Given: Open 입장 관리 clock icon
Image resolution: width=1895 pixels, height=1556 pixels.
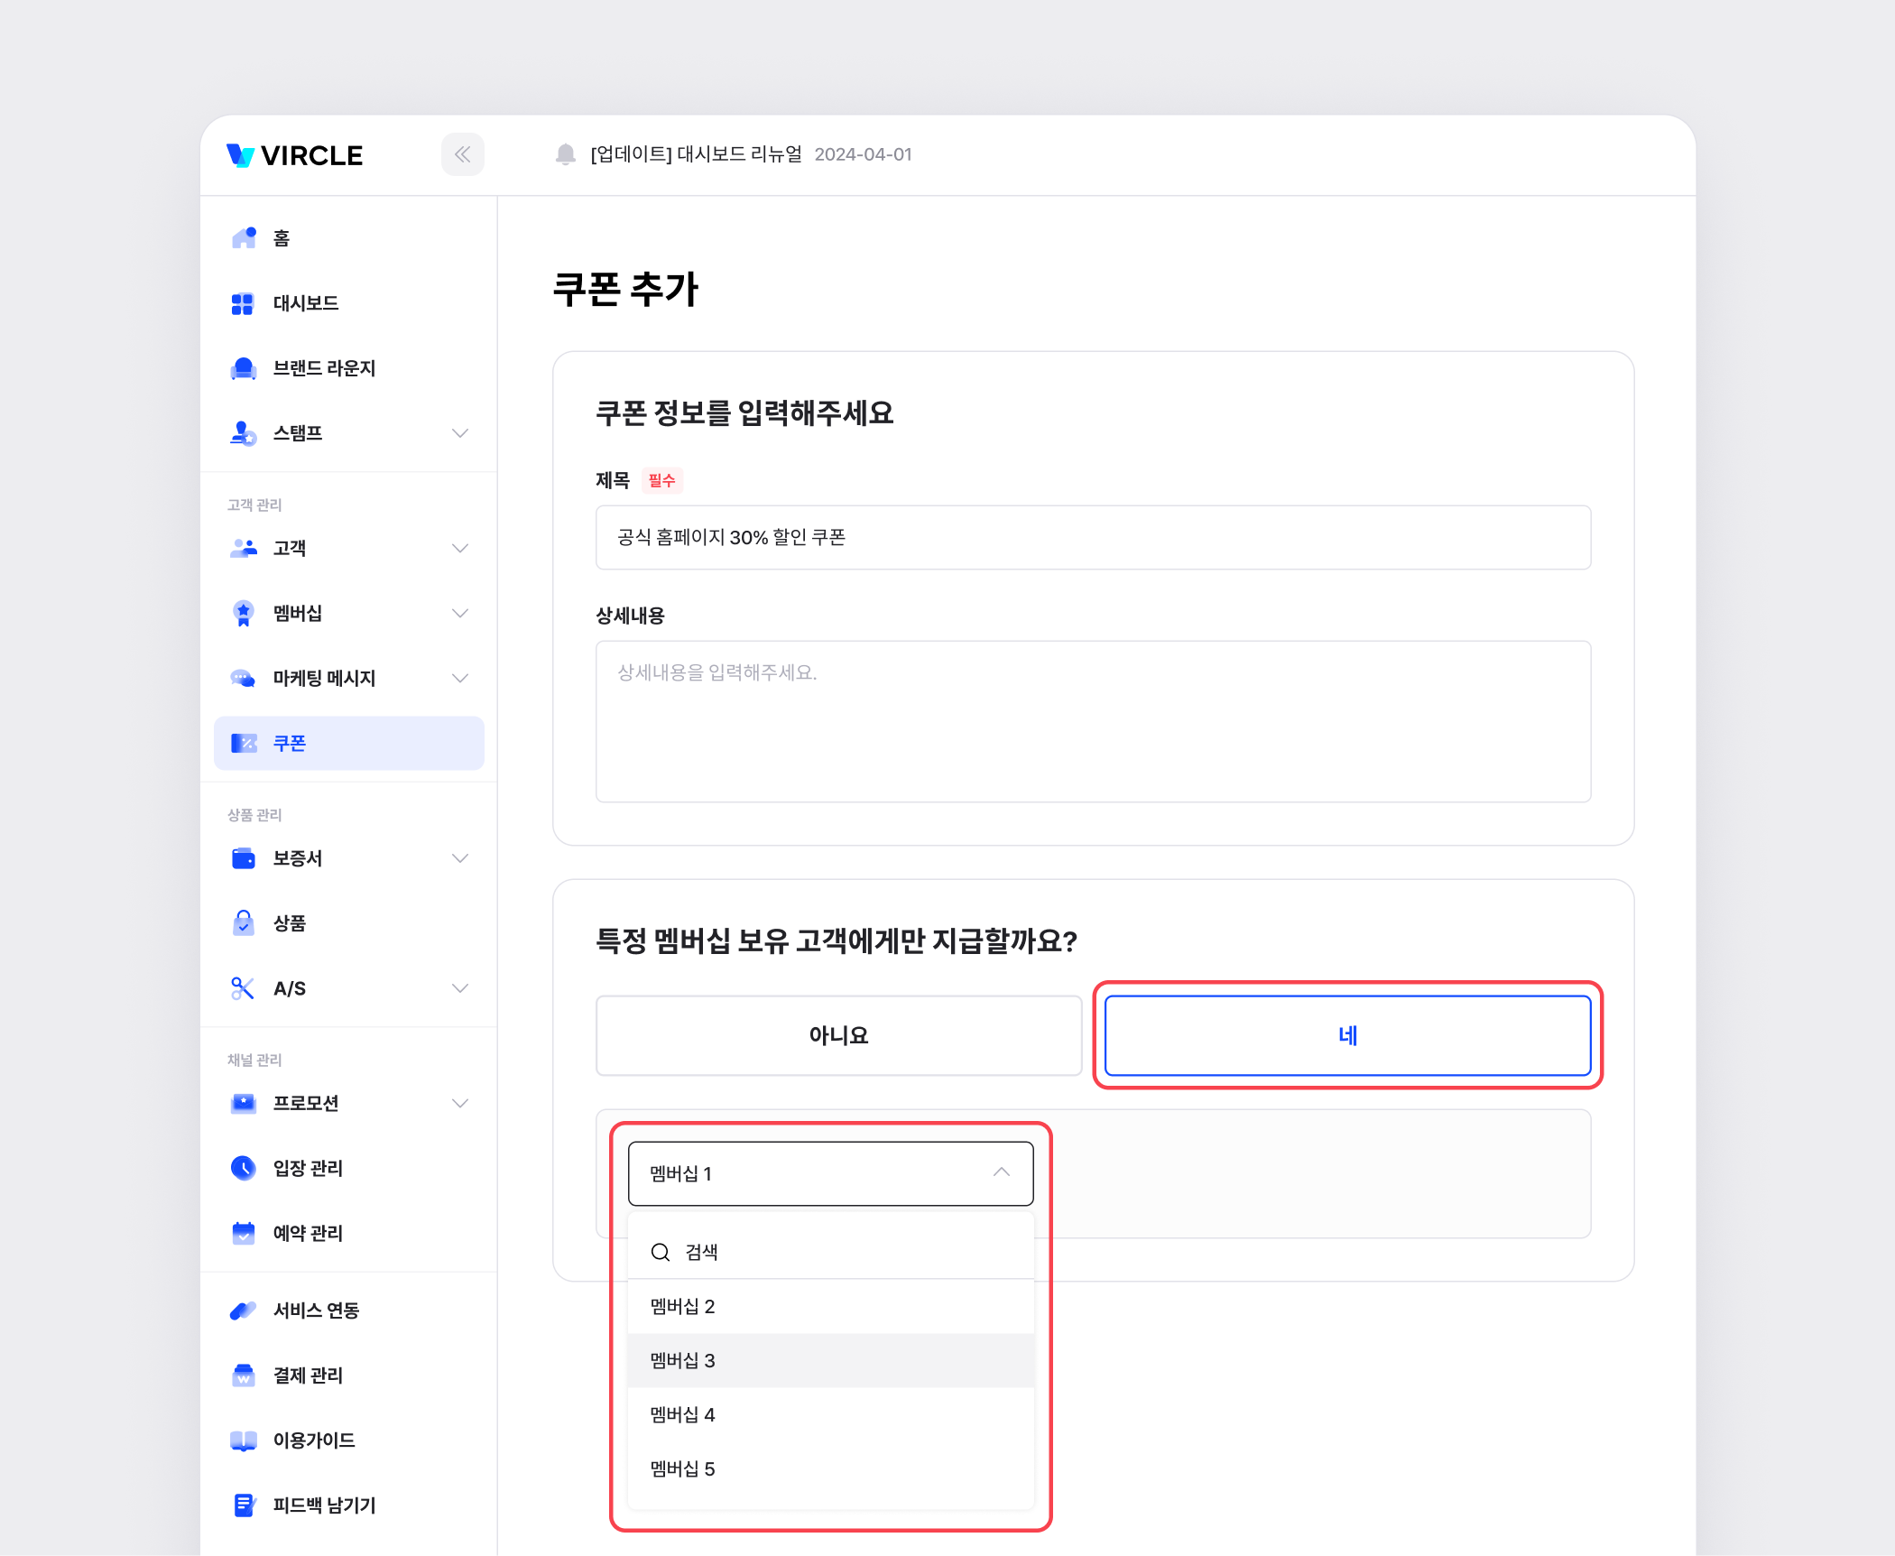Looking at the screenshot, I should pos(243,1168).
